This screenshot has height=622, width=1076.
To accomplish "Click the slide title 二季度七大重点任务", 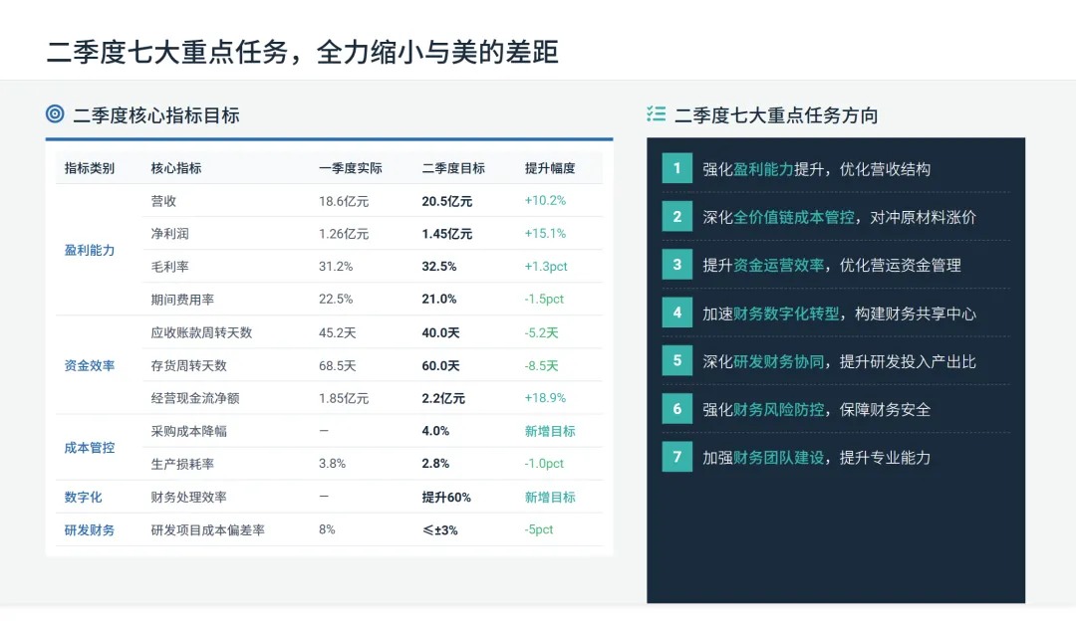I will pyautogui.click(x=167, y=52).
